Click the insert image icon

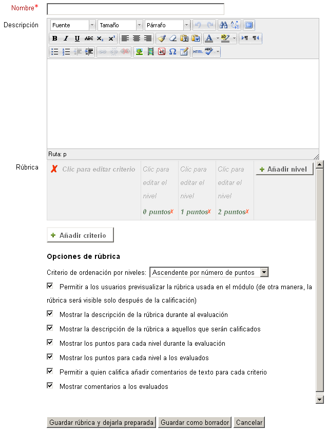tap(139, 52)
